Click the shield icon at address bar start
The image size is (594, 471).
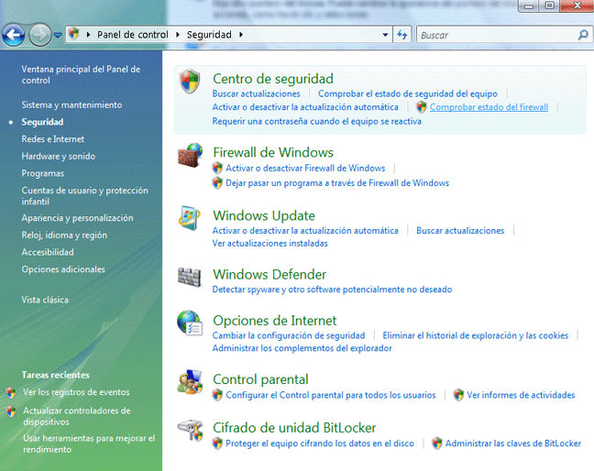coord(74,34)
